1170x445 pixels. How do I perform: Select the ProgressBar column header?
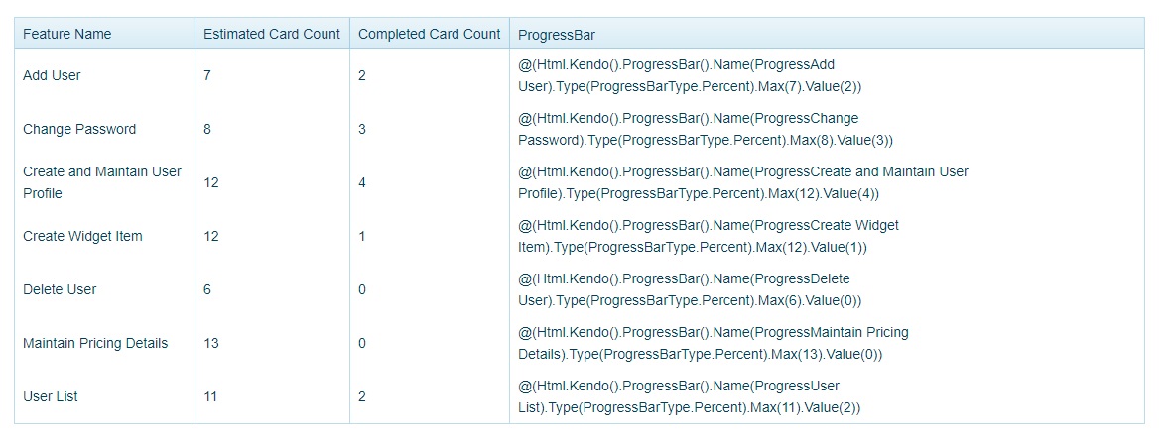coord(557,35)
